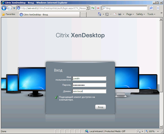Click the username field containing jsmith
This screenshot has width=164, height=134.
pos(89,79)
